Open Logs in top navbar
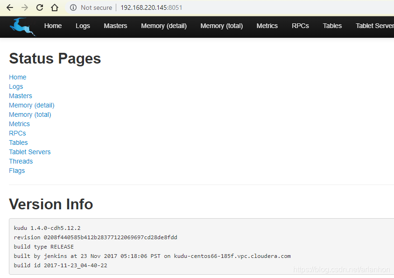The height and width of the screenshot is (278, 394). point(83,26)
